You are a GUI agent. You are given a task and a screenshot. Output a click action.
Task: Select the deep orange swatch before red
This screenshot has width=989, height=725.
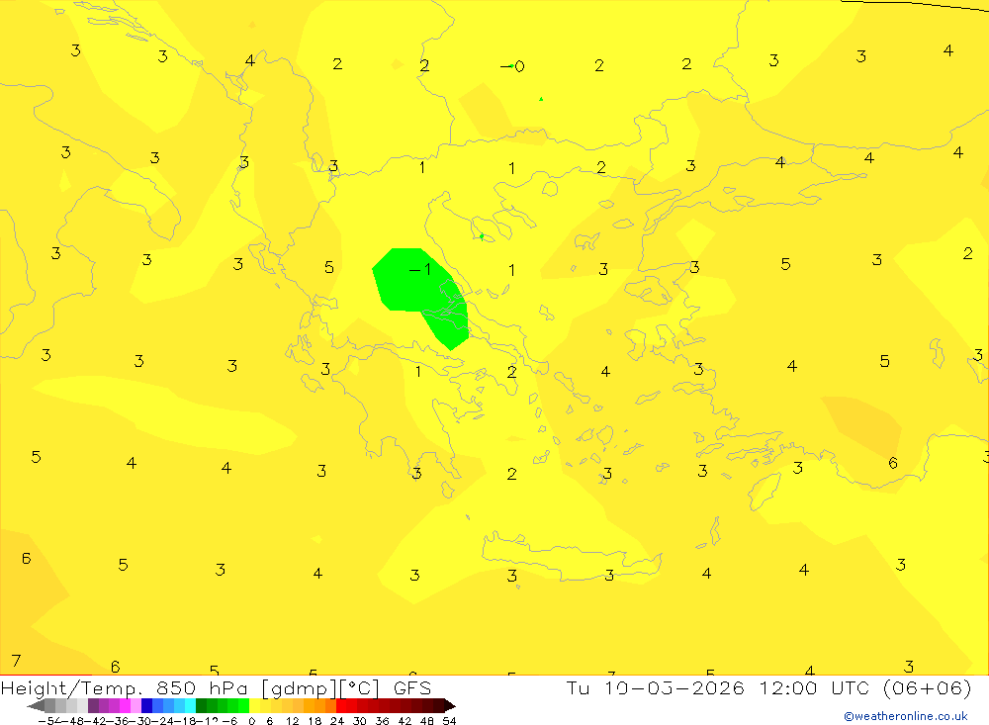coord(330,706)
